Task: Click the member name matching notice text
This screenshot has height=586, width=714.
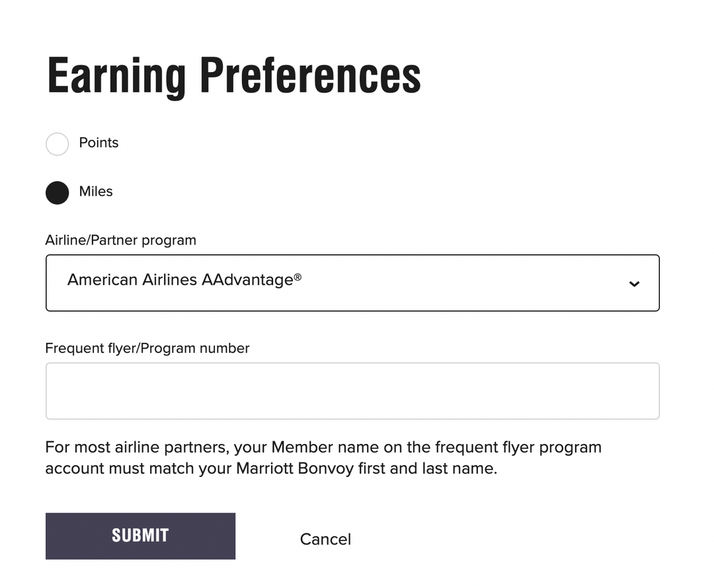Action: point(323,457)
